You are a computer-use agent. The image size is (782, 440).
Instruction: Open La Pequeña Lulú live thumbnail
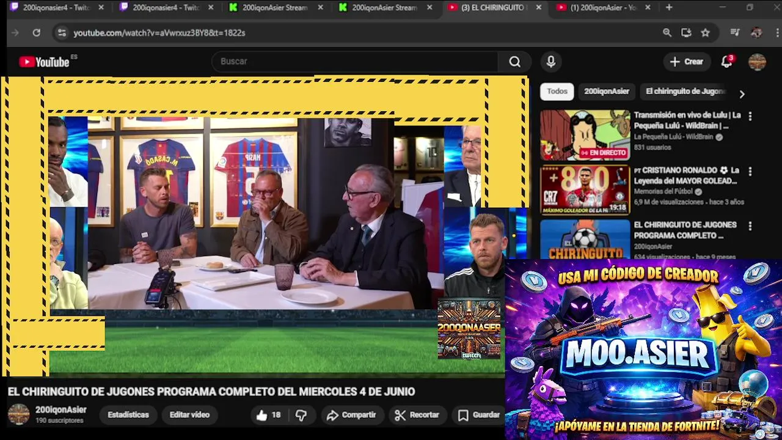[x=585, y=135]
